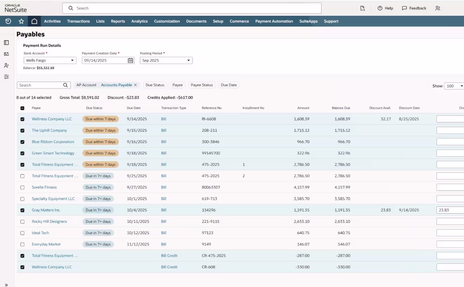Uncheck Green Smart Technology row checkbox
This screenshot has width=464, height=287.
coord(23,153)
